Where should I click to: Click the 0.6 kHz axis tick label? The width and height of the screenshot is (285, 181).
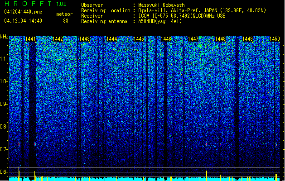click(x=4, y=172)
